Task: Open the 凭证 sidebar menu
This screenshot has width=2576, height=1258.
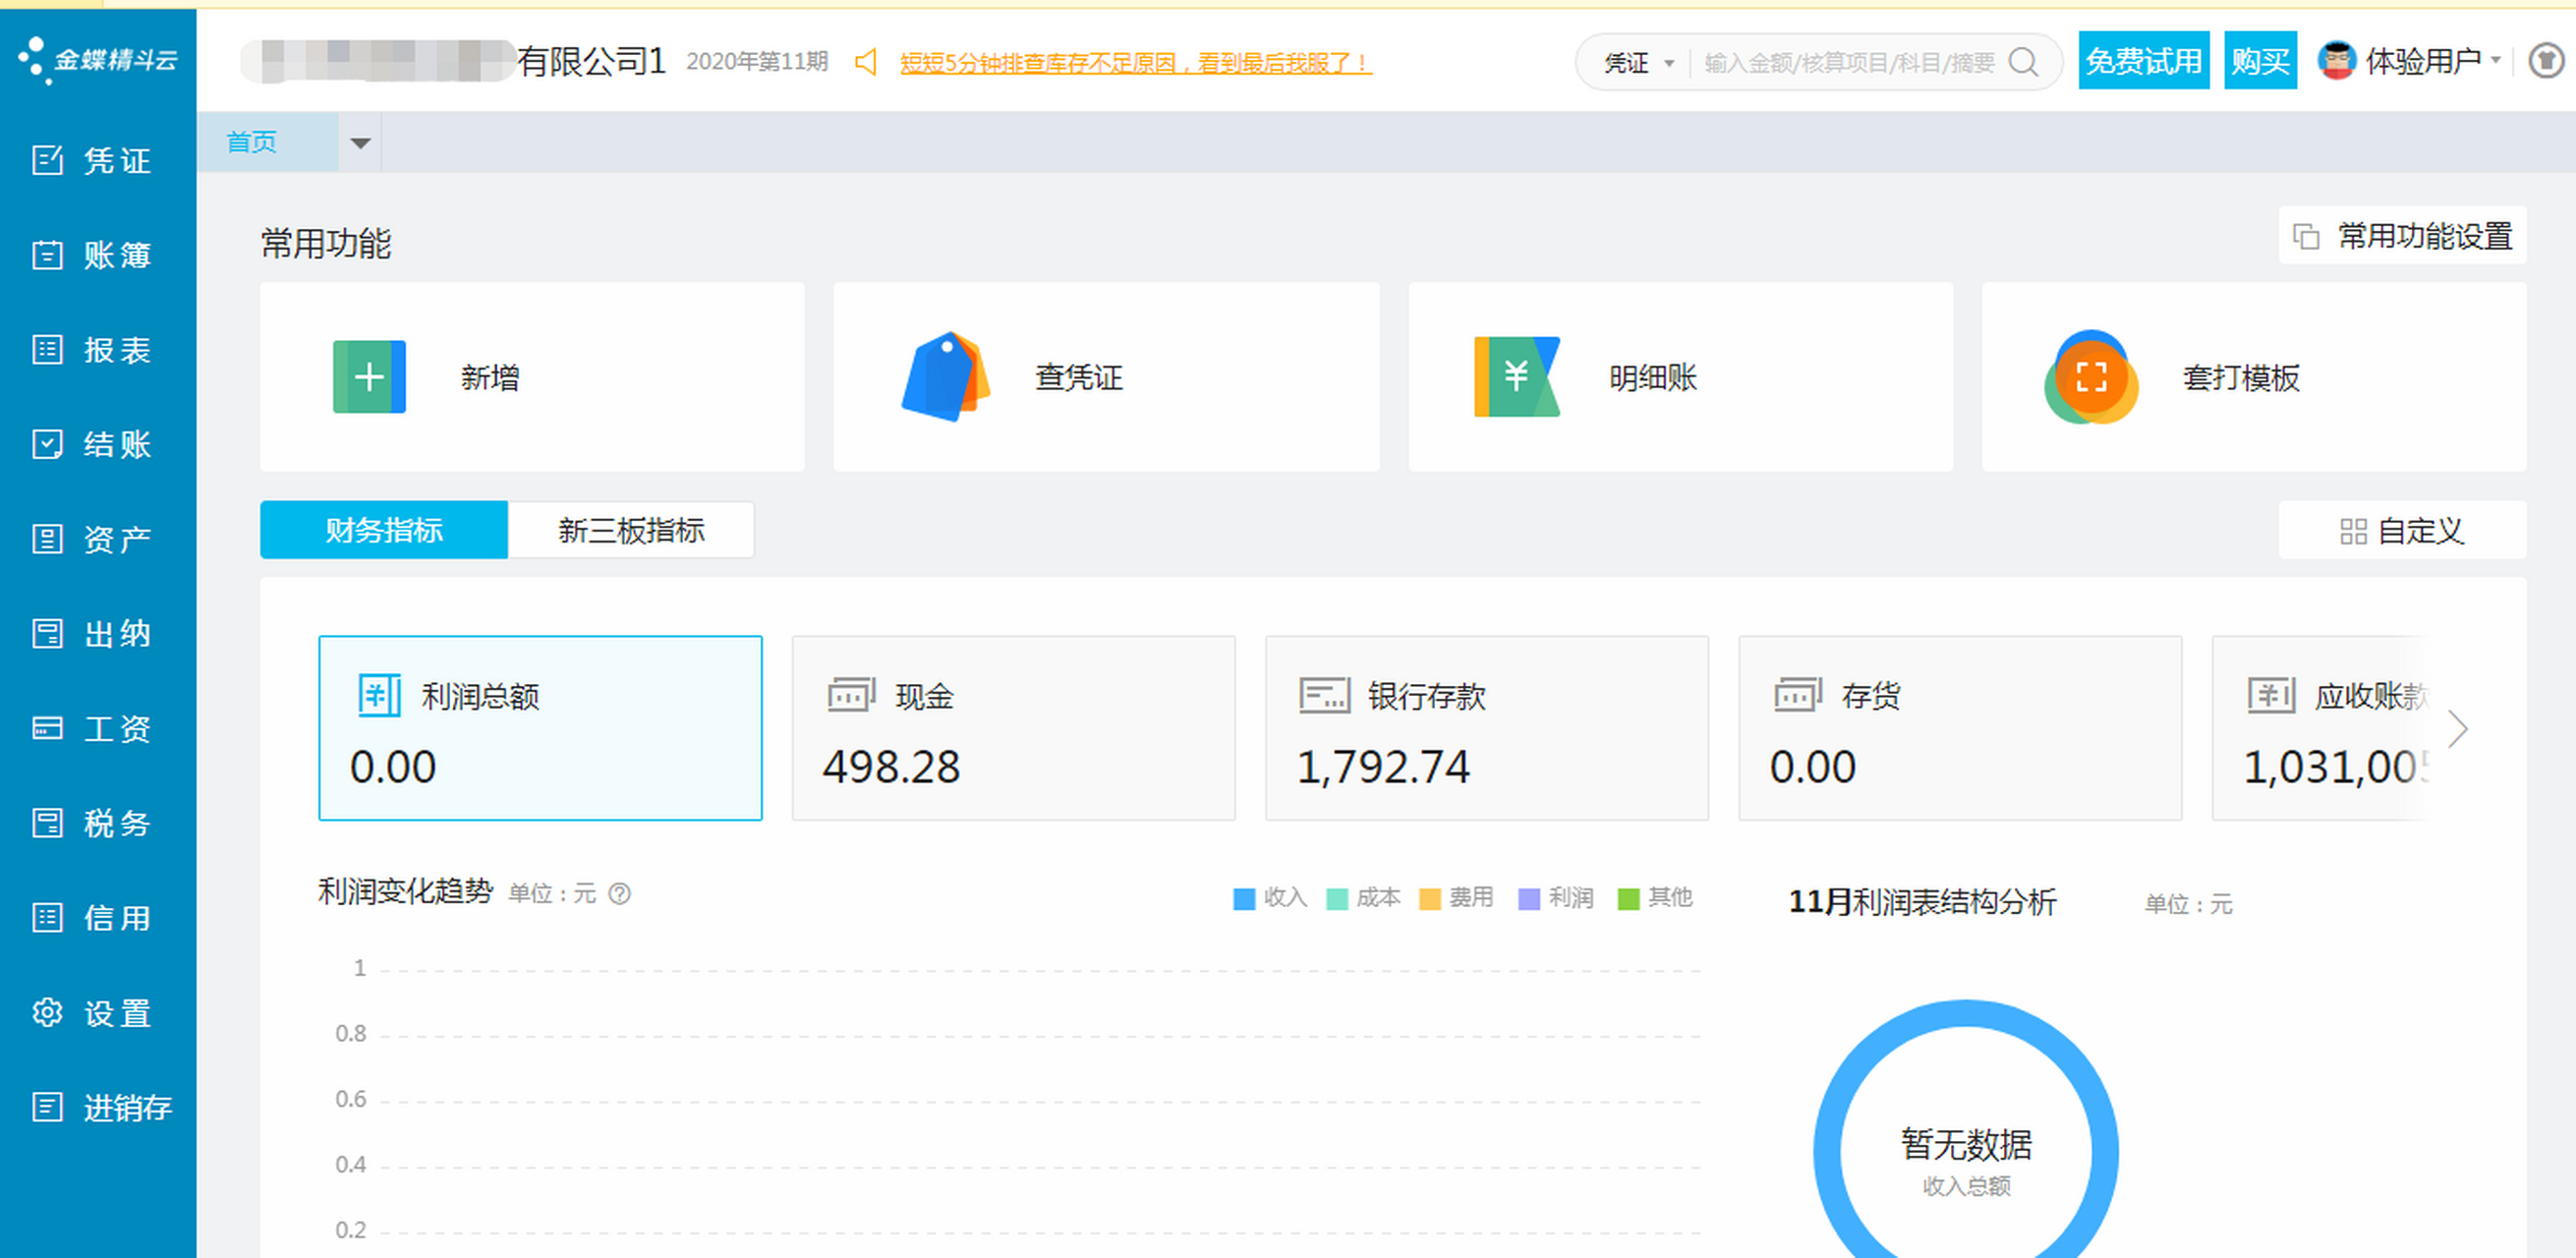Action: point(92,160)
